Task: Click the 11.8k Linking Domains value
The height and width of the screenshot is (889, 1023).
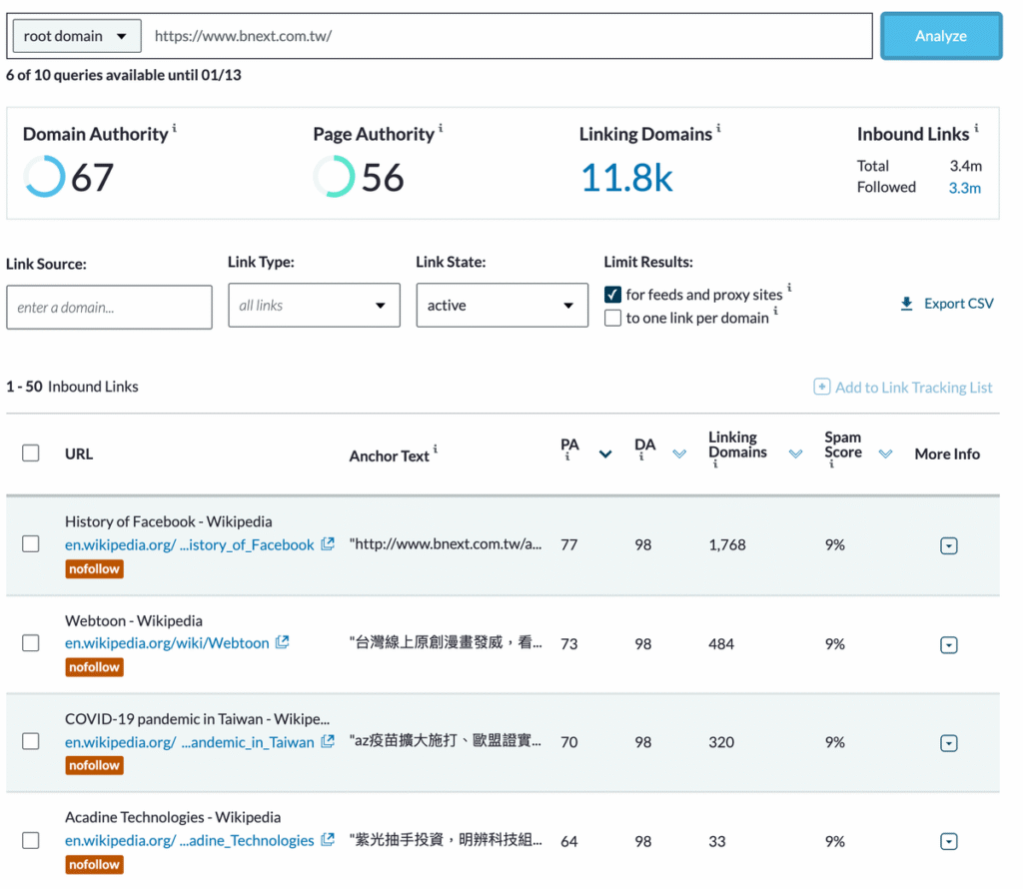Action: point(627,178)
